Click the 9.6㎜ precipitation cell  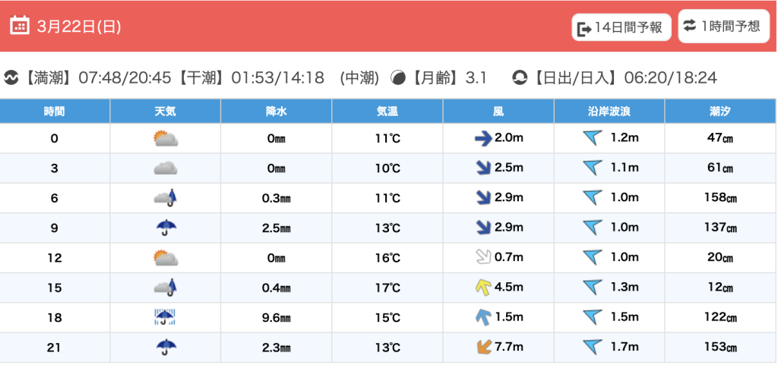point(276,318)
